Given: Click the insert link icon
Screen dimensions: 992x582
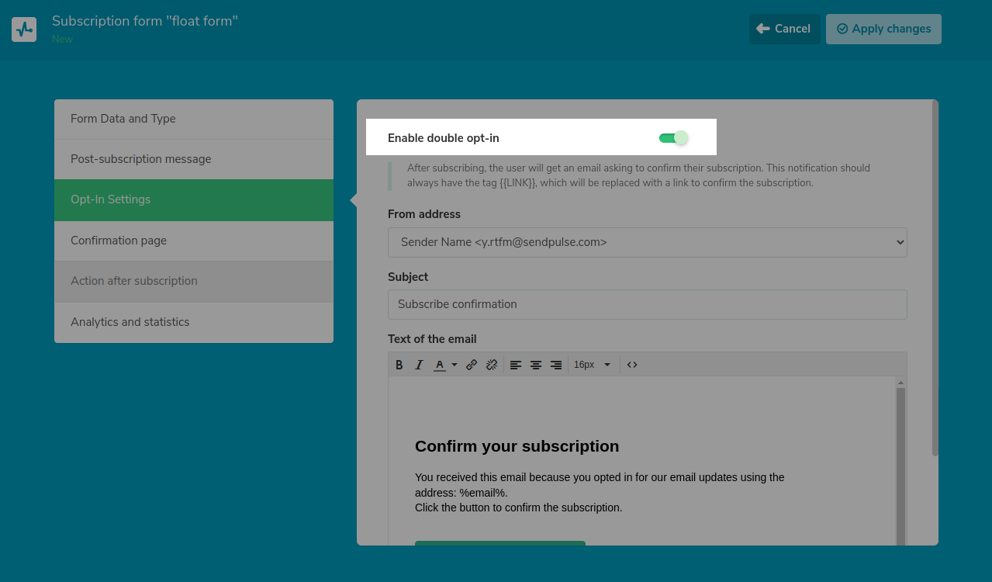Looking at the screenshot, I should coord(472,365).
